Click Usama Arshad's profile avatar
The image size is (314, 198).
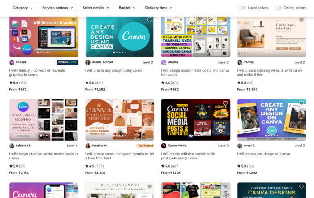click(88, 62)
